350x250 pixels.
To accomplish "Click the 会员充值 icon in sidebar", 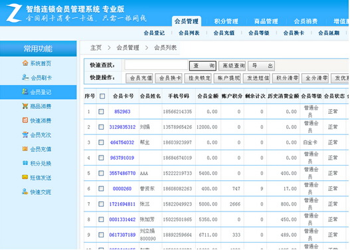I will coord(25,149).
